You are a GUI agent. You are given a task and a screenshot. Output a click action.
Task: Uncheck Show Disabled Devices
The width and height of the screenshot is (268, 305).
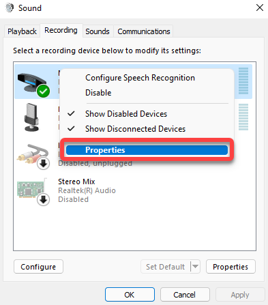[x=126, y=114]
